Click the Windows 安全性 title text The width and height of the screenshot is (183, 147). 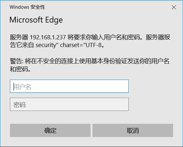click(27, 7)
